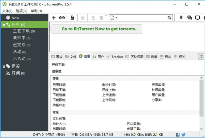
Task: Select 做种中 (0) in sidebar
Action: [22, 38]
